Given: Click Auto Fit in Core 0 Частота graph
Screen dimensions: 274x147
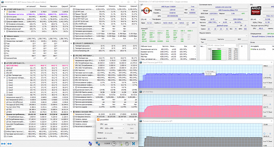Looking at the screenshot, I should tap(265, 83).
